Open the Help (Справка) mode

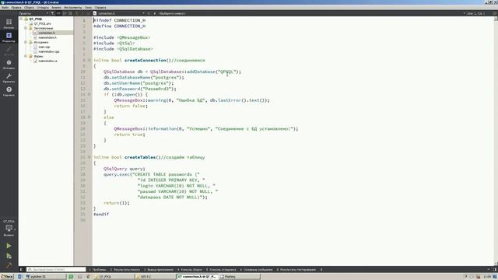[9, 92]
